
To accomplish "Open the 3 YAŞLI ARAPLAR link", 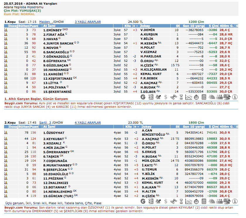I will click(88, 22).
